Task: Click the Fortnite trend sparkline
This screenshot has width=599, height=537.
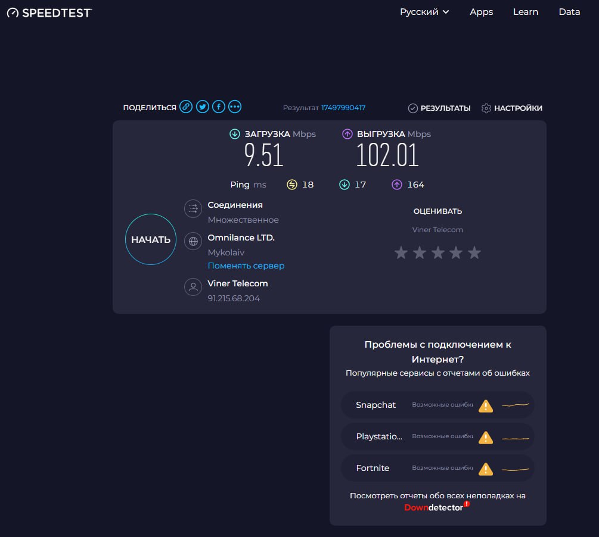Action: tap(516, 469)
